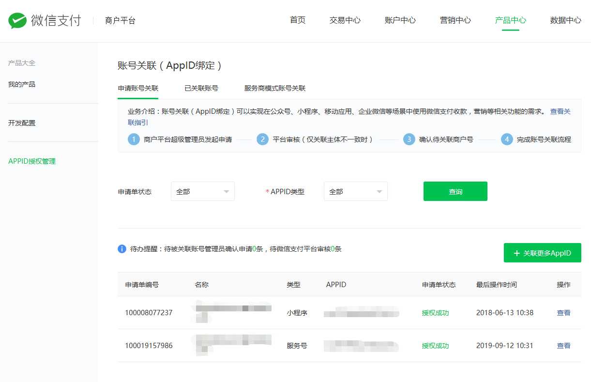Click application number 100019157986
591x382 pixels.
pos(149,346)
